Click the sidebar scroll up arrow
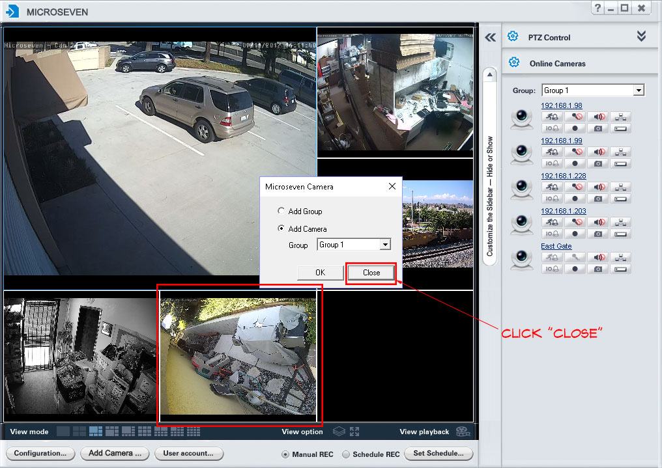The image size is (662, 468). click(490, 75)
